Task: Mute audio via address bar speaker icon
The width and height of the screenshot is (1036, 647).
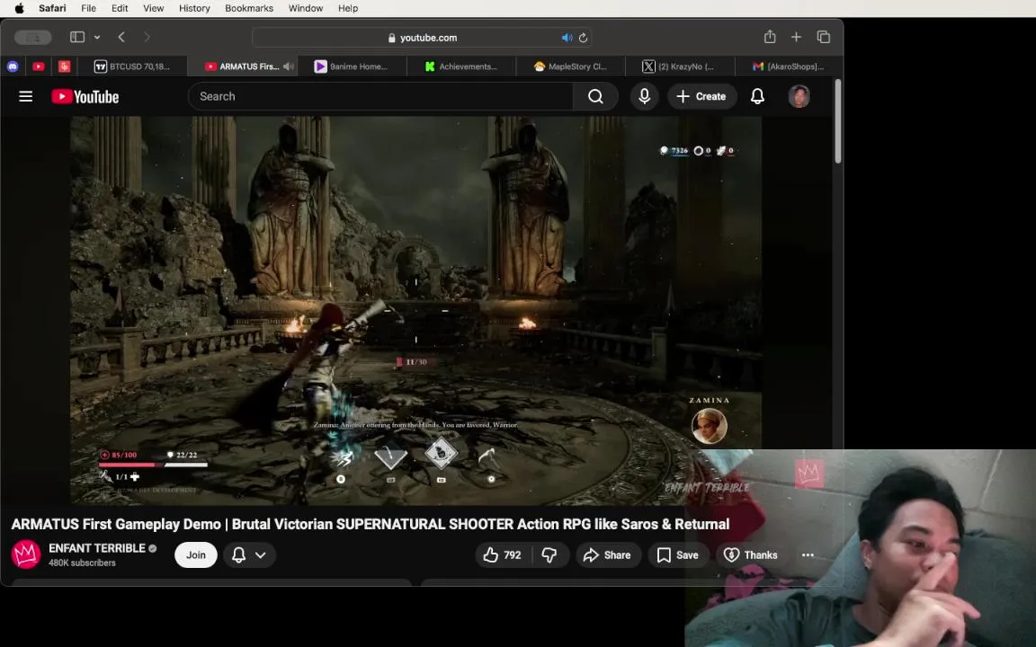Action: tap(567, 38)
